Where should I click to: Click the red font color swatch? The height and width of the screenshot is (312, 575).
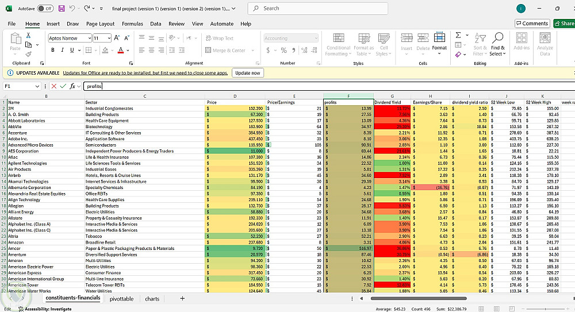[121, 51]
